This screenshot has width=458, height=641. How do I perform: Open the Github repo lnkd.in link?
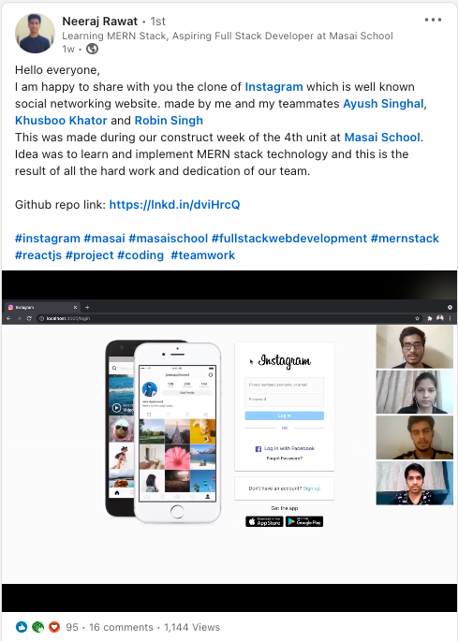(x=174, y=204)
